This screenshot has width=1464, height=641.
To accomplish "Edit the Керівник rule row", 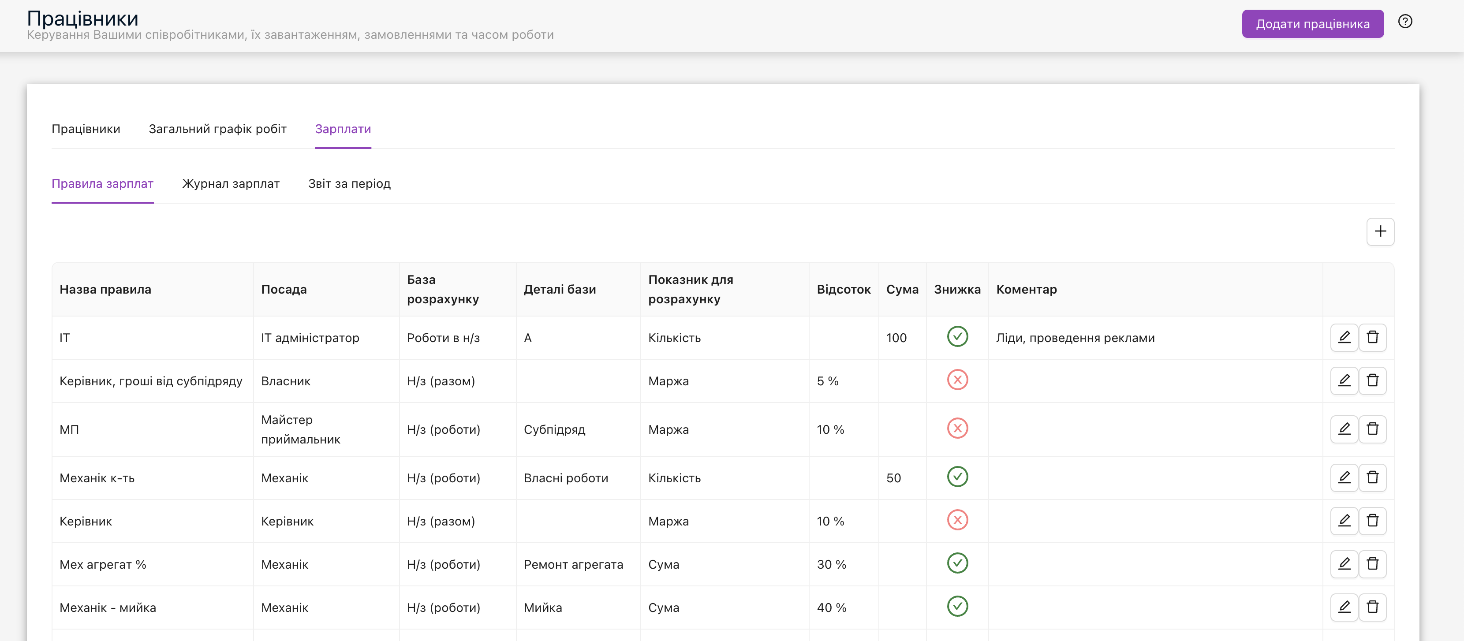I will (1344, 521).
